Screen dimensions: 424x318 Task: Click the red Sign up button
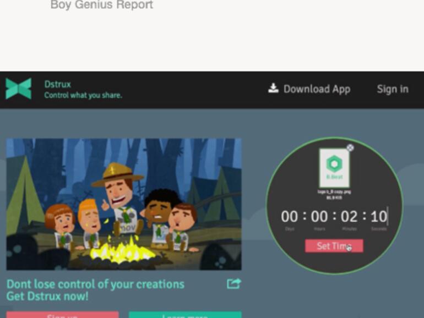coord(62,315)
